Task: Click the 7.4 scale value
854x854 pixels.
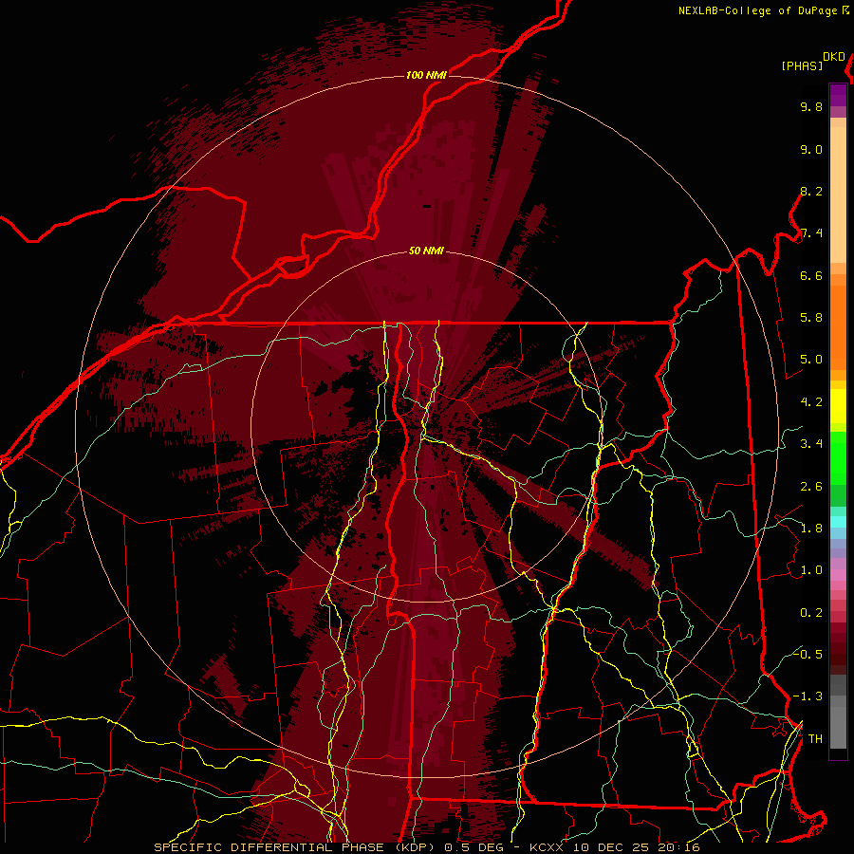Action: point(811,233)
